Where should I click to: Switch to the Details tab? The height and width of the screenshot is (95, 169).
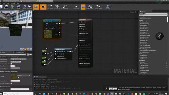[3, 52]
